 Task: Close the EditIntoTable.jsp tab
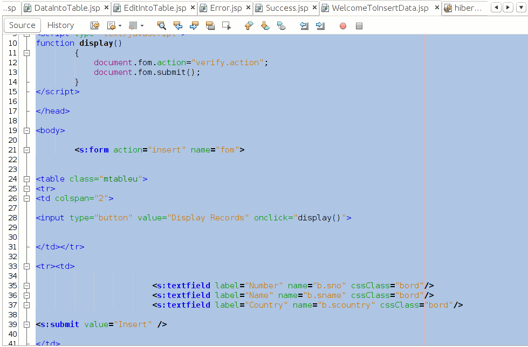click(x=193, y=8)
